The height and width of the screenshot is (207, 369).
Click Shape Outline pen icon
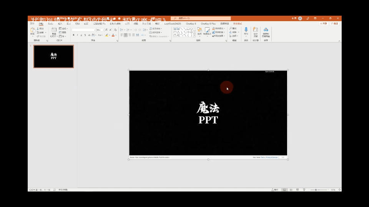[x=213, y=32]
